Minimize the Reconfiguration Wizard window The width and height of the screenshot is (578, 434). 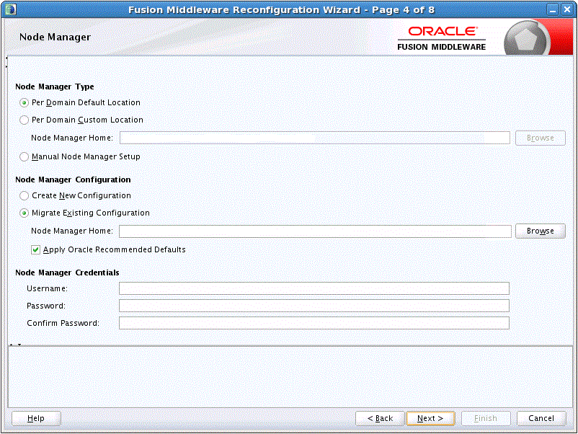pos(552,9)
